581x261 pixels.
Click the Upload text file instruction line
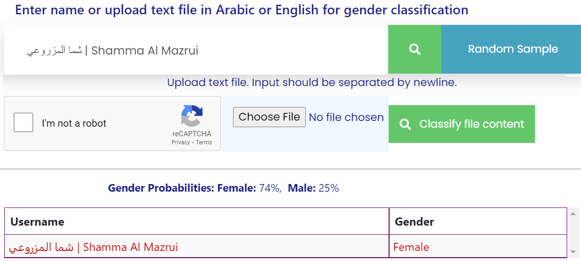tap(312, 83)
